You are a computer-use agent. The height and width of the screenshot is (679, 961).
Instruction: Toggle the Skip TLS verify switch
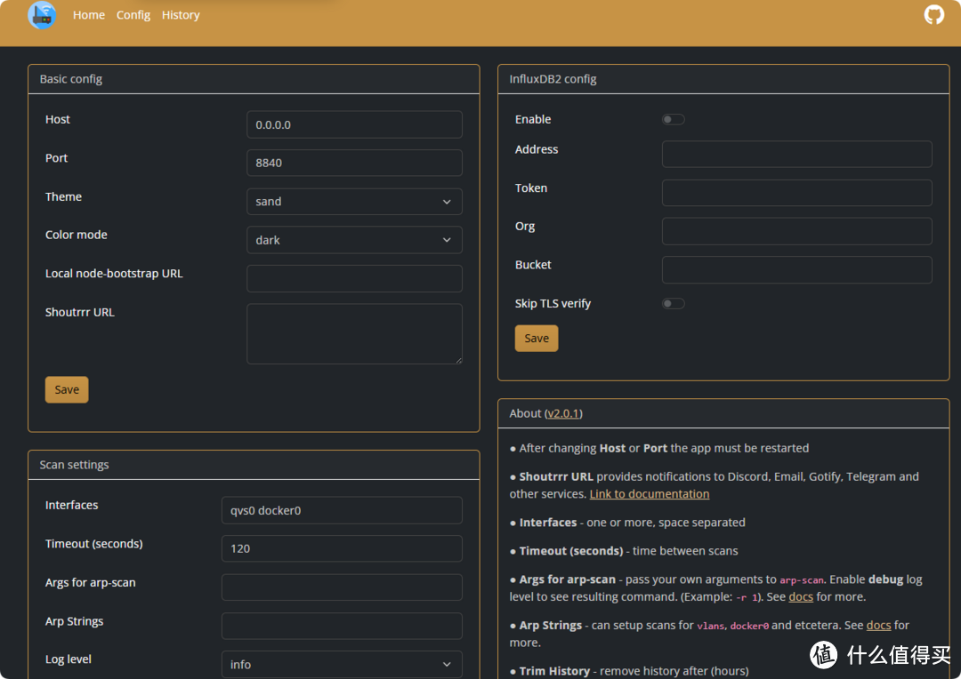coord(673,304)
